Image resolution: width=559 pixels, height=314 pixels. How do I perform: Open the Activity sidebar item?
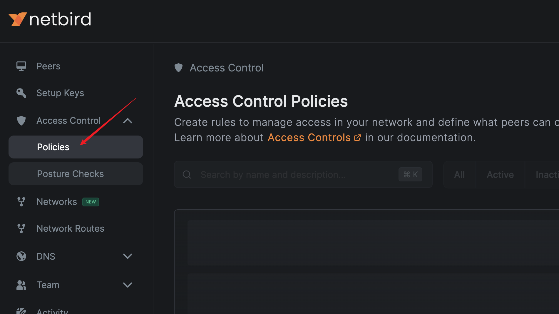pyautogui.click(x=52, y=311)
